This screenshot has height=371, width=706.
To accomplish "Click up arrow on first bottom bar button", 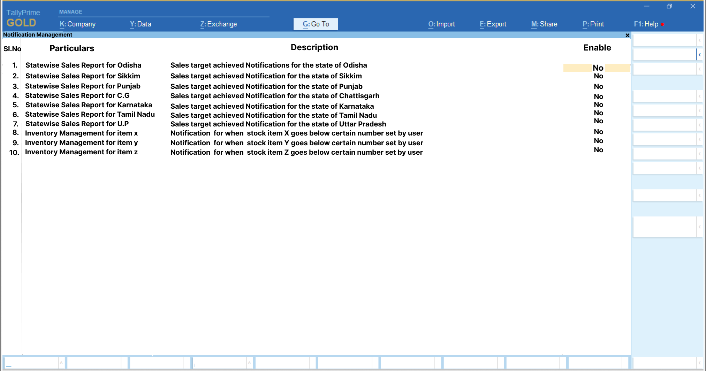I will click(x=61, y=363).
